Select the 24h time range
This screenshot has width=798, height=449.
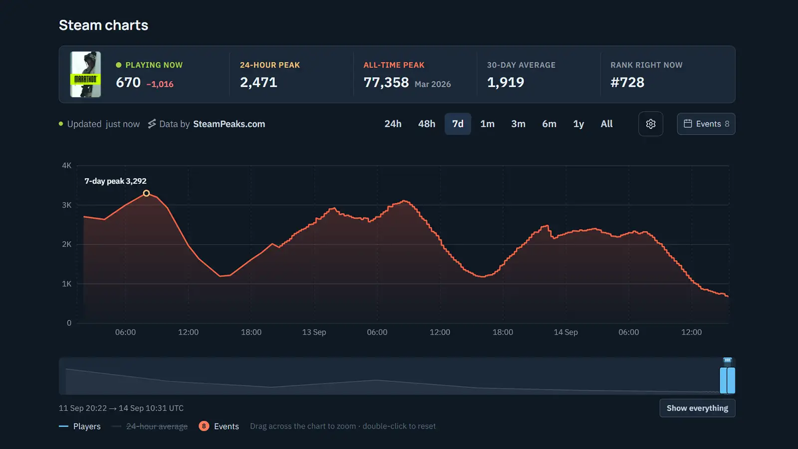(393, 124)
